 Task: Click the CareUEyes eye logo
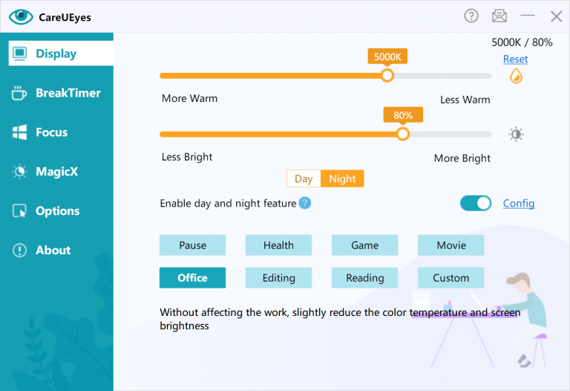click(x=21, y=16)
